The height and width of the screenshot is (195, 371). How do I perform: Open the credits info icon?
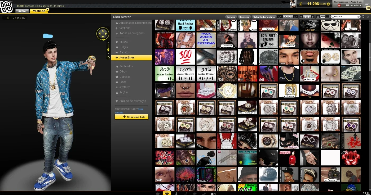point(328,4)
